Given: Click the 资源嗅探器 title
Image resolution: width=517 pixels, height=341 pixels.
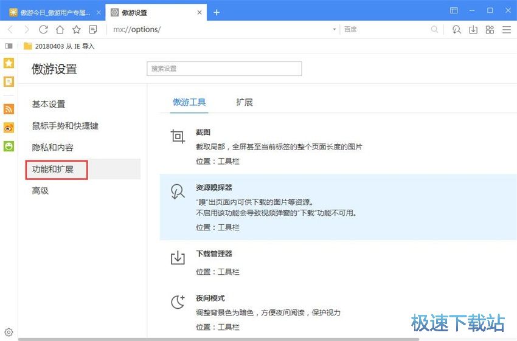Looking at the screenshot, I should (214, 187).
